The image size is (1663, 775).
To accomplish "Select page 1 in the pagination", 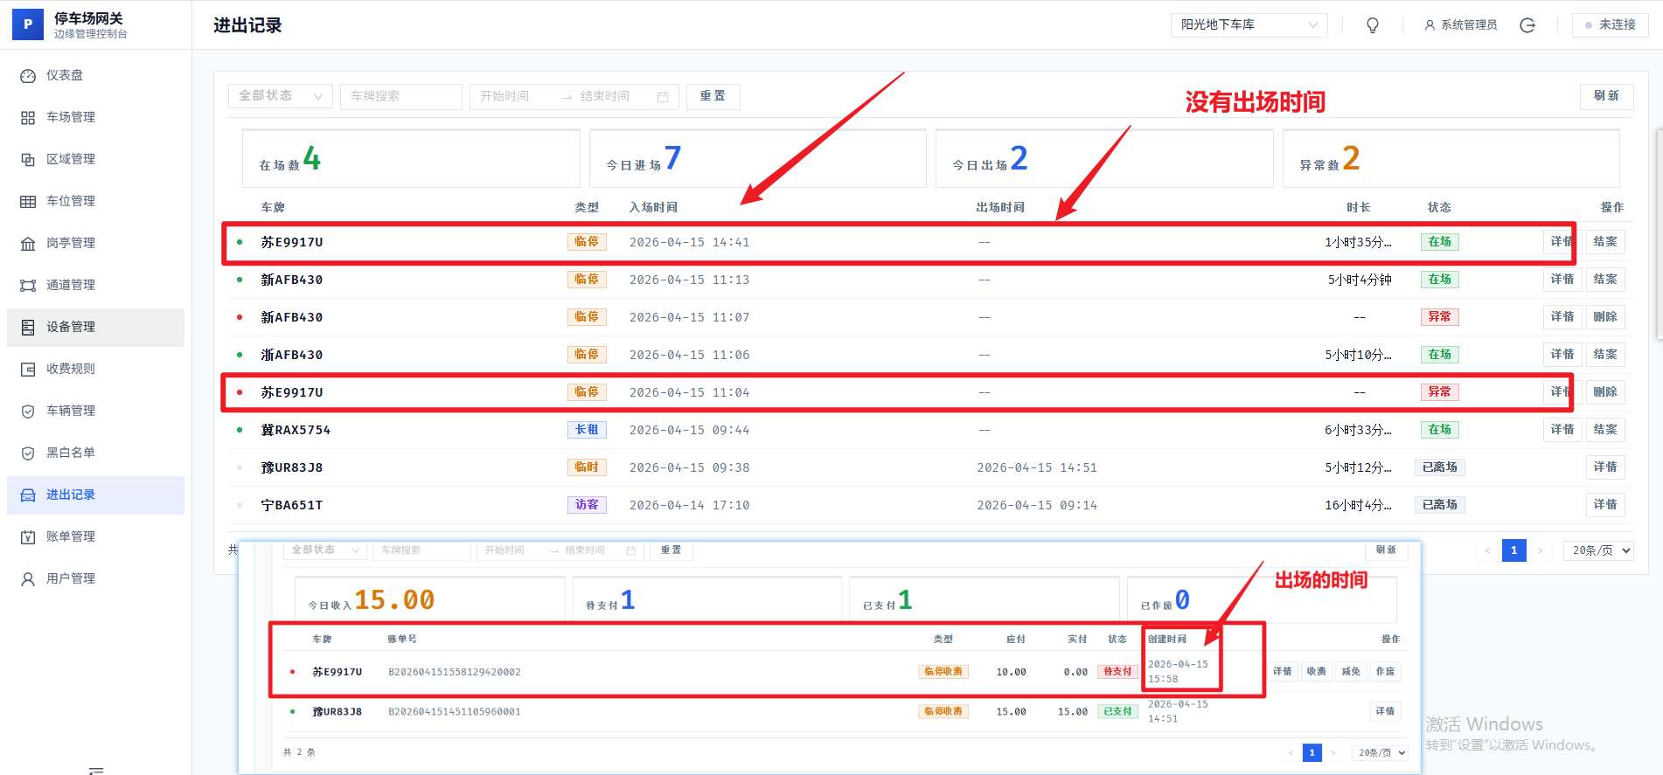I will point(1513,550).
